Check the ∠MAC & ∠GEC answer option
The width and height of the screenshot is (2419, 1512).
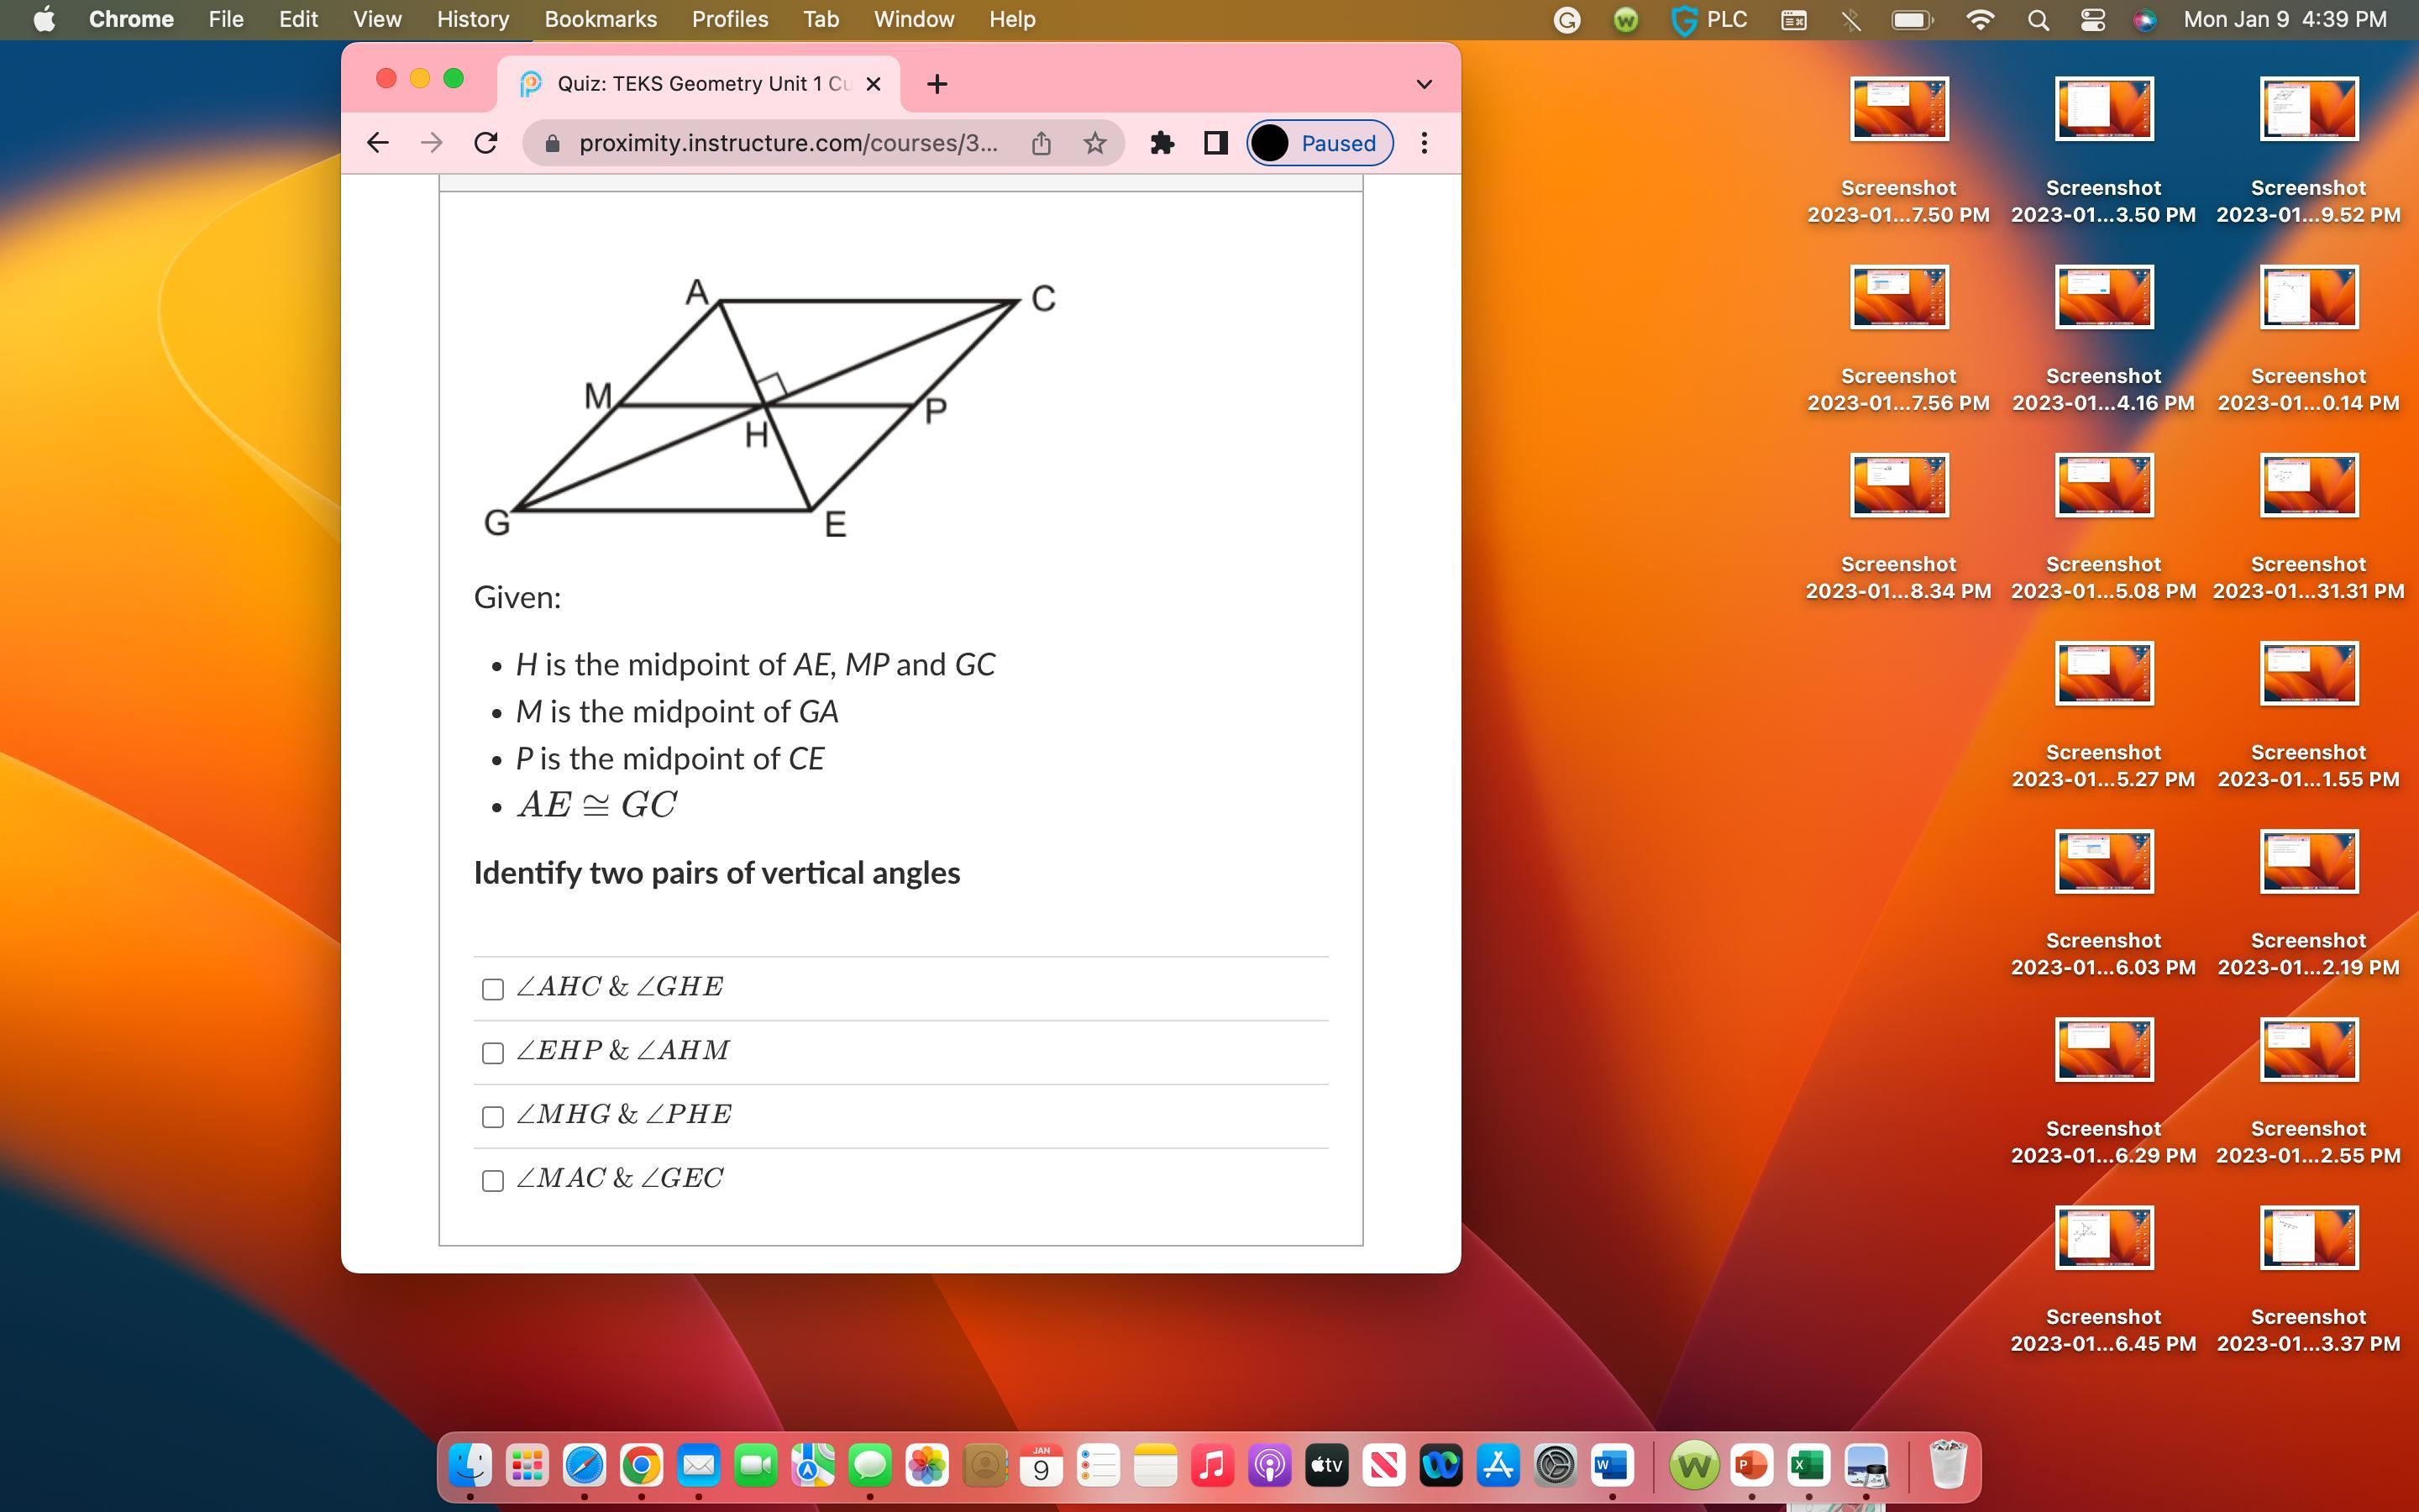(x=493, y=1181)
